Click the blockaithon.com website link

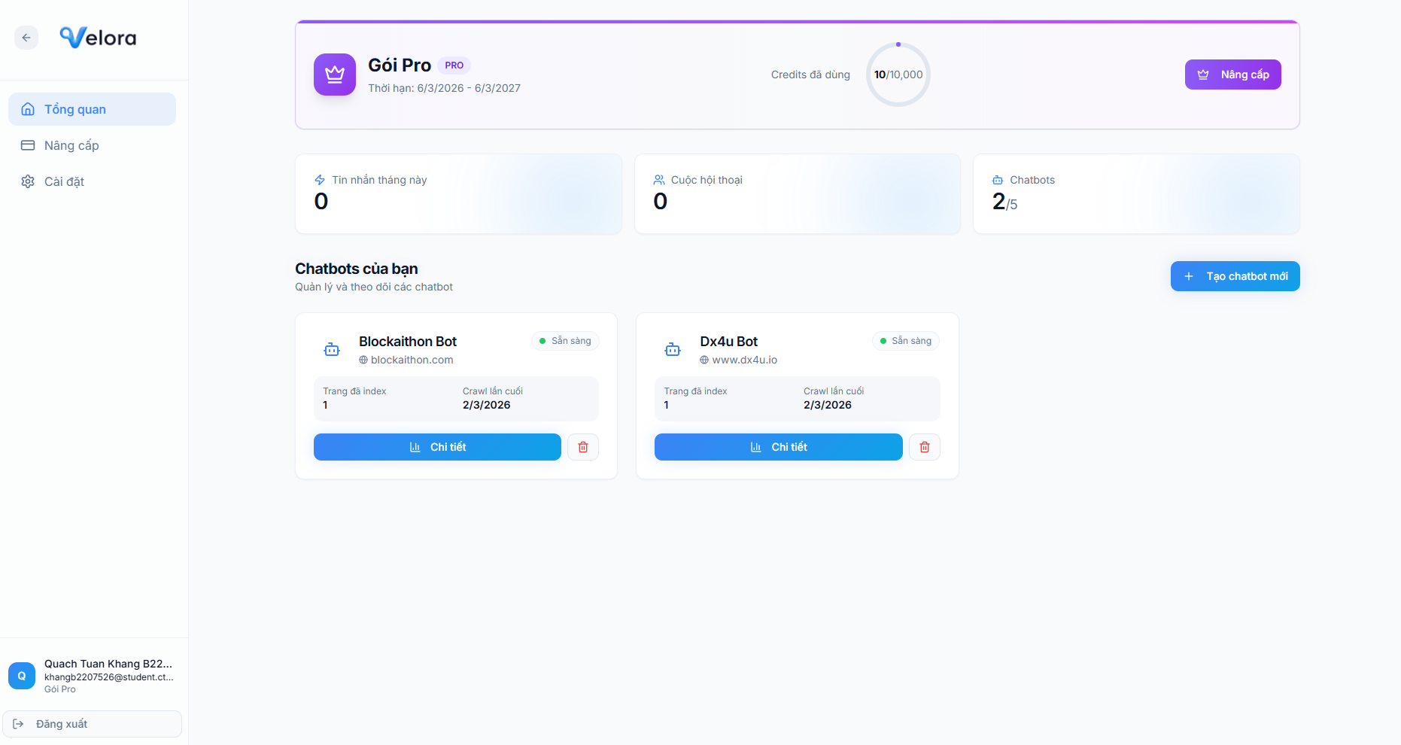412,360
